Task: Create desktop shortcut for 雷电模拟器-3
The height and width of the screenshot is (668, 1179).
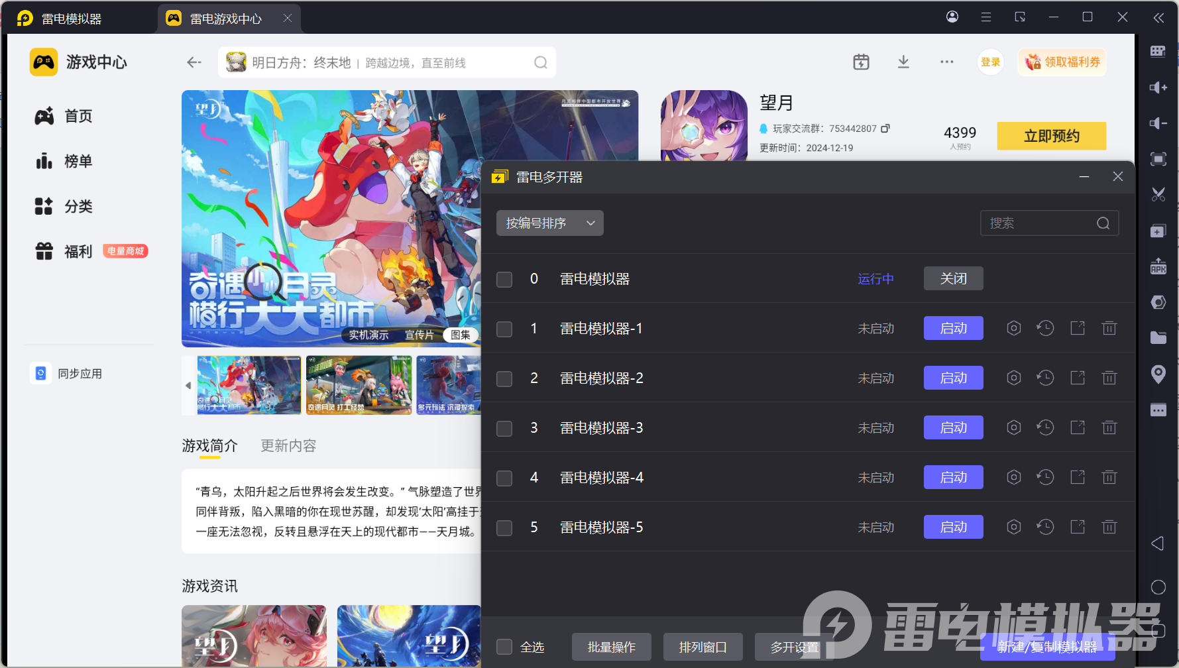Action: coord(1078,427)
